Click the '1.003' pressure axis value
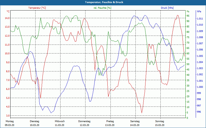The image size is (206, 128). pos(200,68)
